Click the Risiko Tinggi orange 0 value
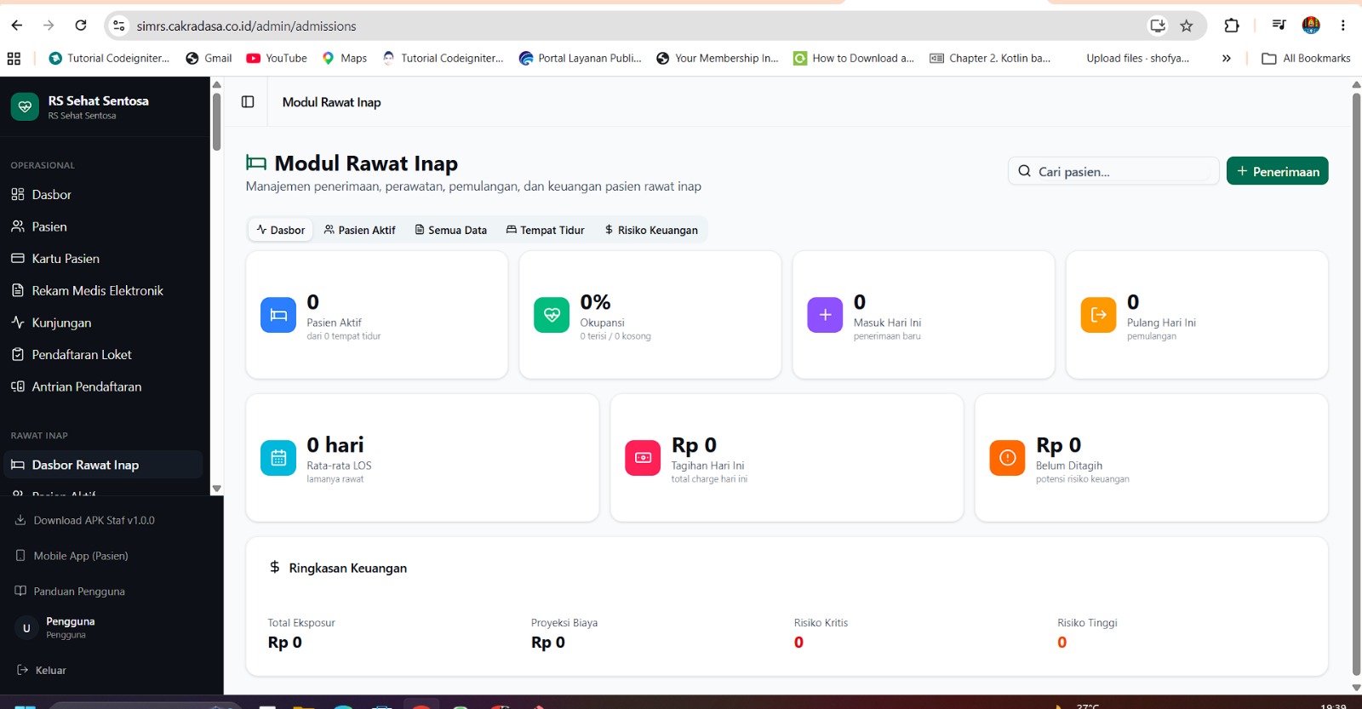Image resolution: width=1362 pixels, height=709 pixels. [1062, 643]
